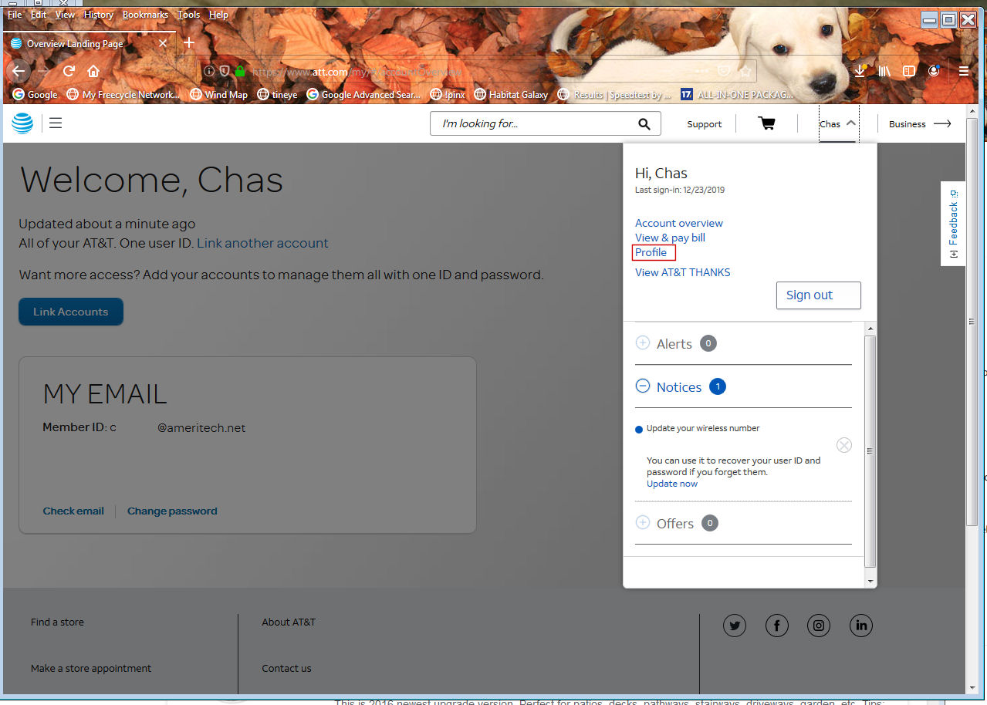Image resolution: width=987 pixels, height=705 pixels.
Task: Open the Contact us footer link
Action: [x=286, y=668]
